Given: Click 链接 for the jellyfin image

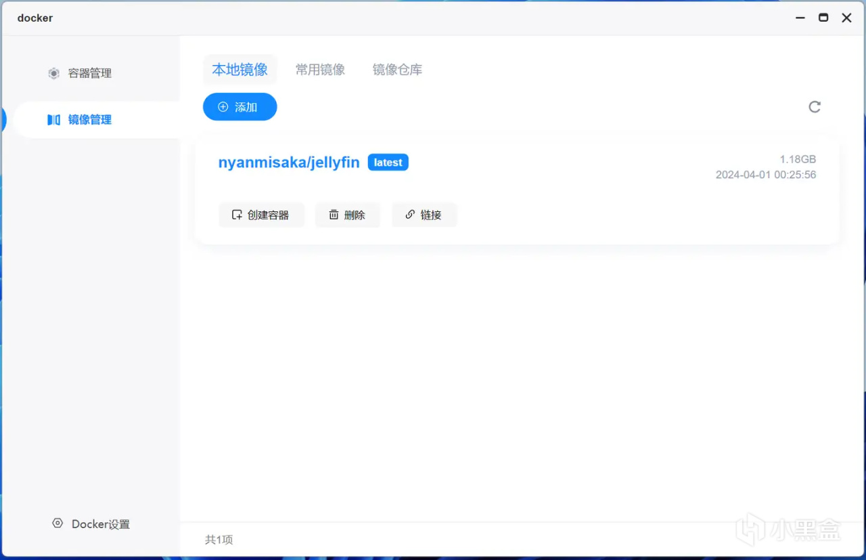Looking at the screenshot, I should point(424,215).
